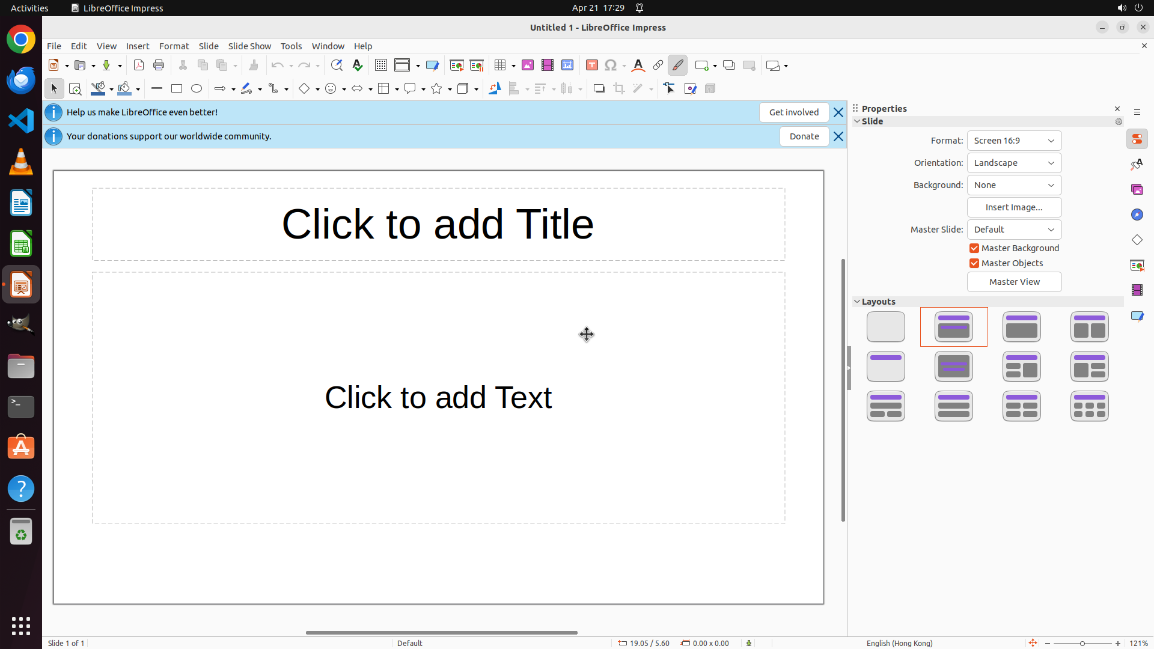The width and height of the screenshot is (1154, 649).
Task: Select the blank slide layout thumbnail
Action: click(x=885, y=327)
